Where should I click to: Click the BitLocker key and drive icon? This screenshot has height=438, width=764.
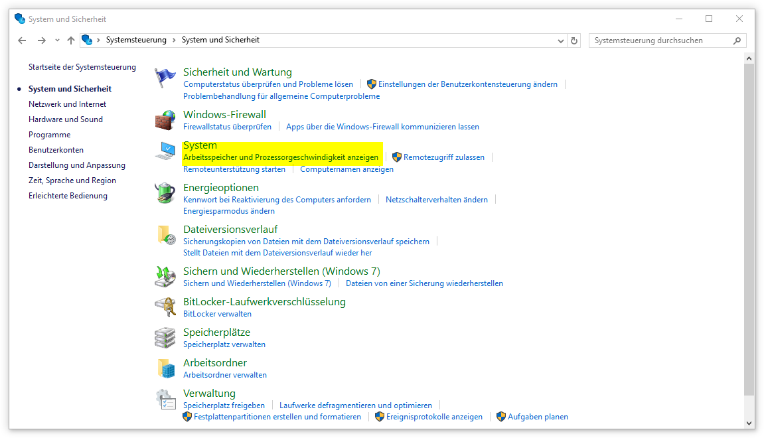point(165,307)
